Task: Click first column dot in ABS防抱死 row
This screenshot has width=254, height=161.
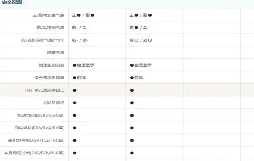Action: [x=75, y=103]
